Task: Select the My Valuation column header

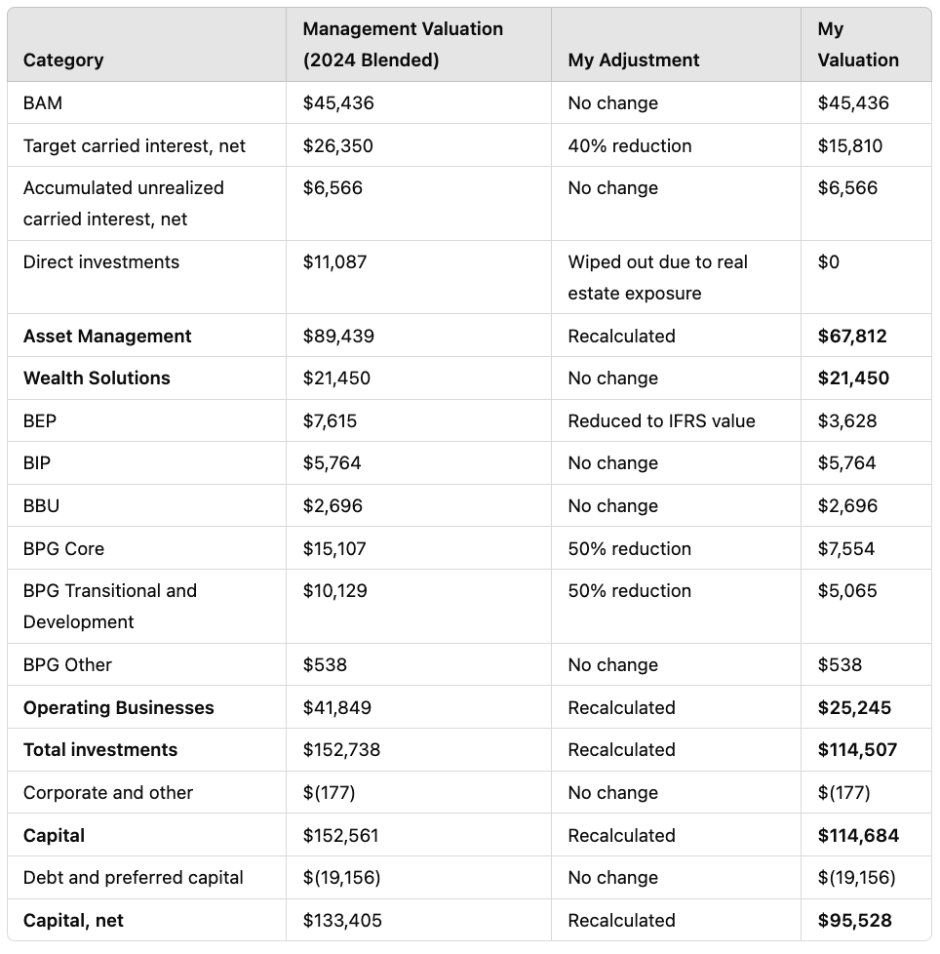Action: click(x=858, y=44)
